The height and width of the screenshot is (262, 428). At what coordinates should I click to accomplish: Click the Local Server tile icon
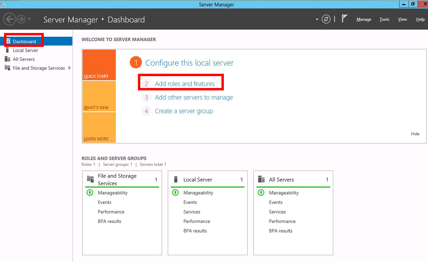pyautogui.click(x=176, y=179)
